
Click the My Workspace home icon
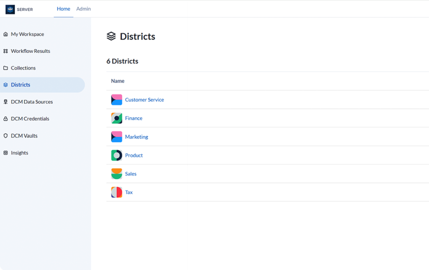tap(5, 34)
